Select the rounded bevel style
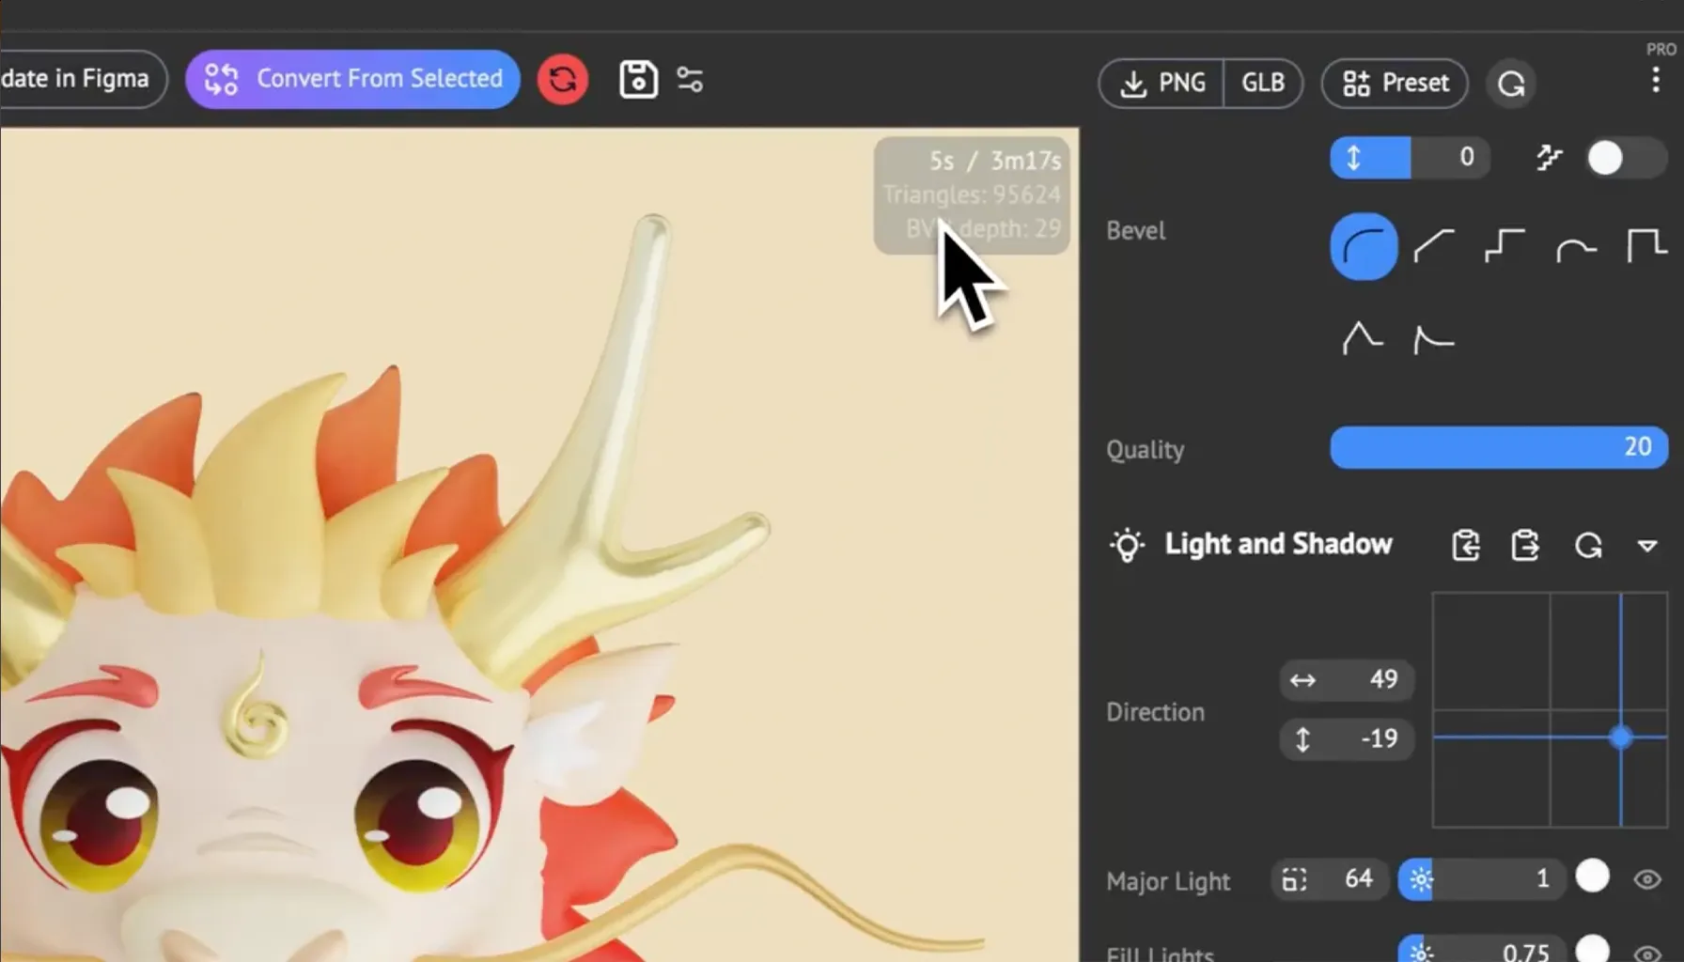The image size is (1684, 962). point(1364,246)
